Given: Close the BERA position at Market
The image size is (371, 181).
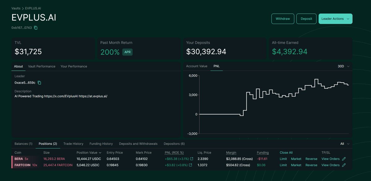Looking at the screenshot, I should (x=296, y=159).
